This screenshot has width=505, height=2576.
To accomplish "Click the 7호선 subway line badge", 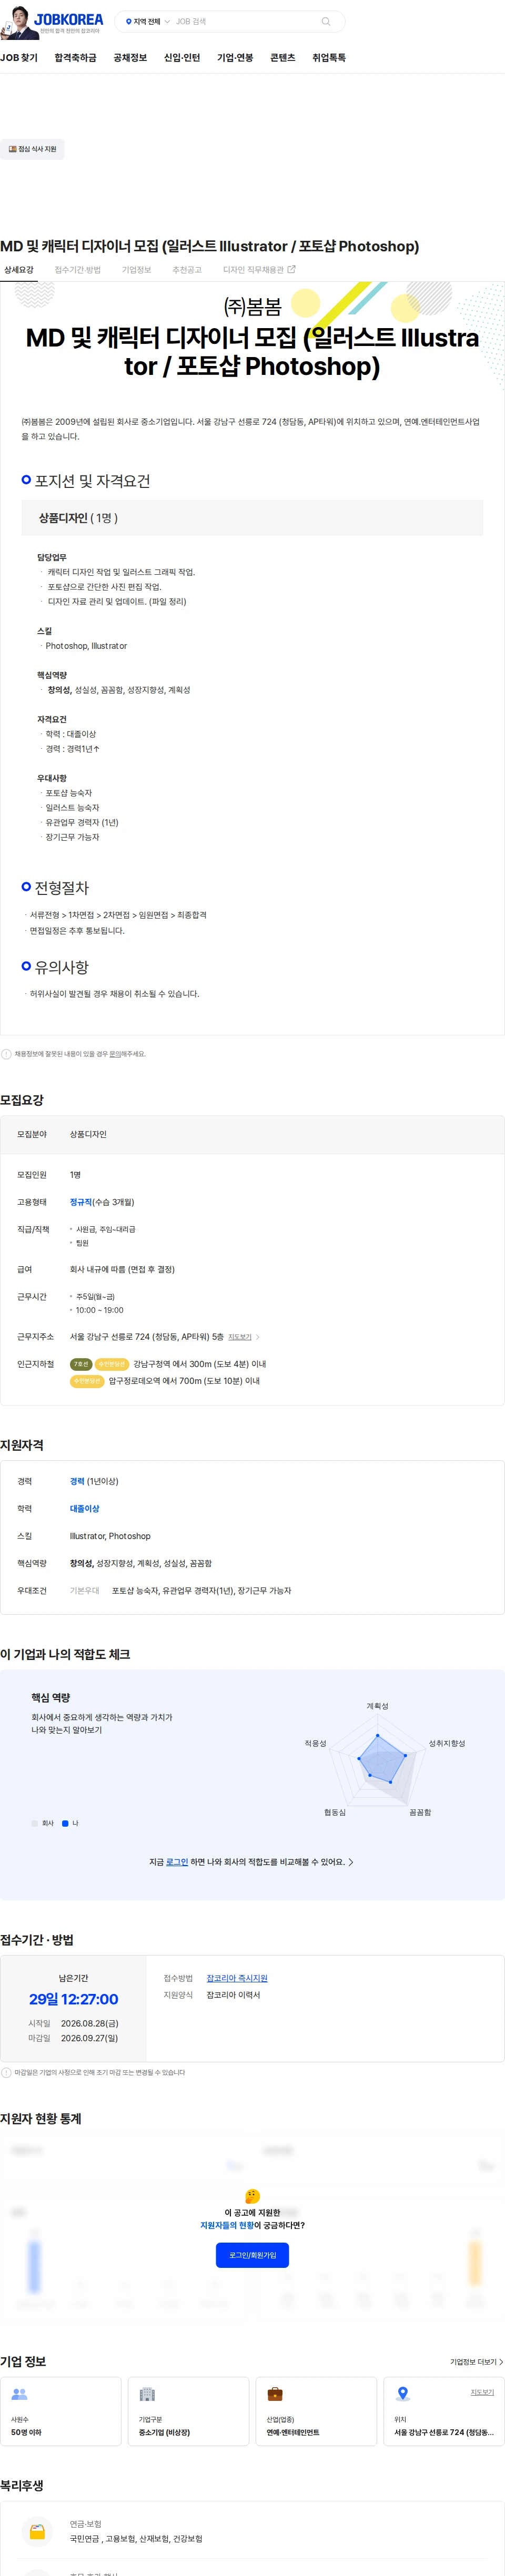I will pos(81,1364).
